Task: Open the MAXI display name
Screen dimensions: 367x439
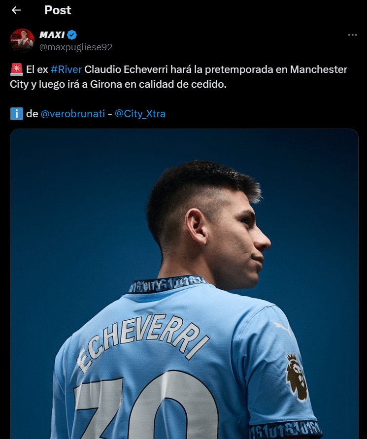Action: coord(52,34)
